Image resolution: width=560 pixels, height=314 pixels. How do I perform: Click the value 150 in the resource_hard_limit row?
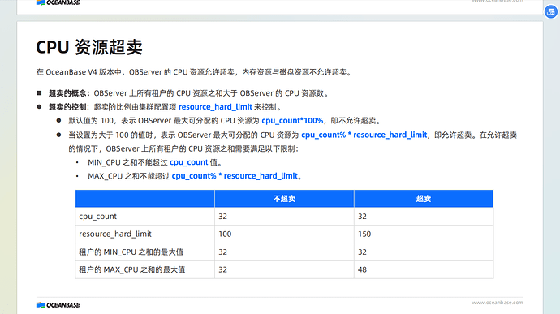pyautogui.click(x=364, y=234)
